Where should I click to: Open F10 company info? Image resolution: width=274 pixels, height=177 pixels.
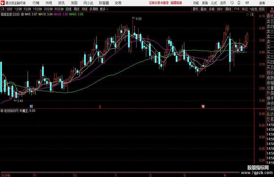click(x=237, y=9)
